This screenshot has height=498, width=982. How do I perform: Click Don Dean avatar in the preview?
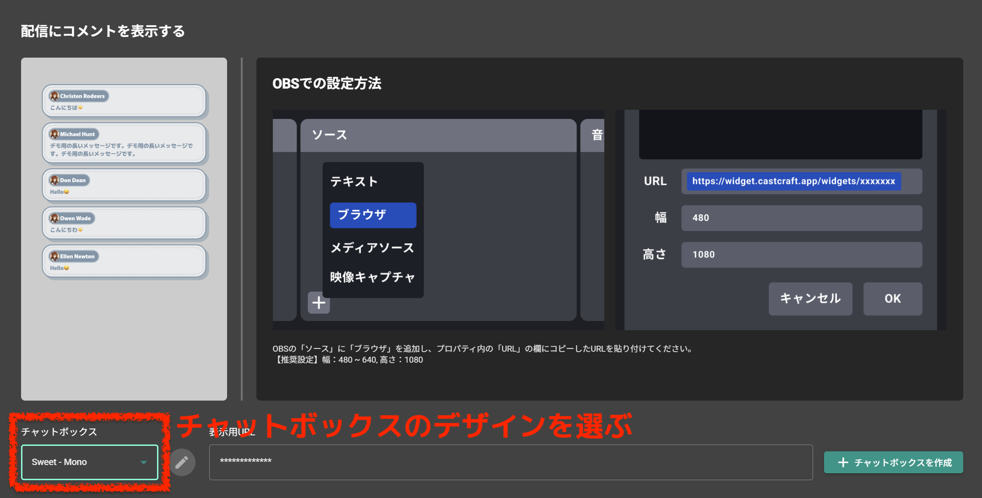54,180
